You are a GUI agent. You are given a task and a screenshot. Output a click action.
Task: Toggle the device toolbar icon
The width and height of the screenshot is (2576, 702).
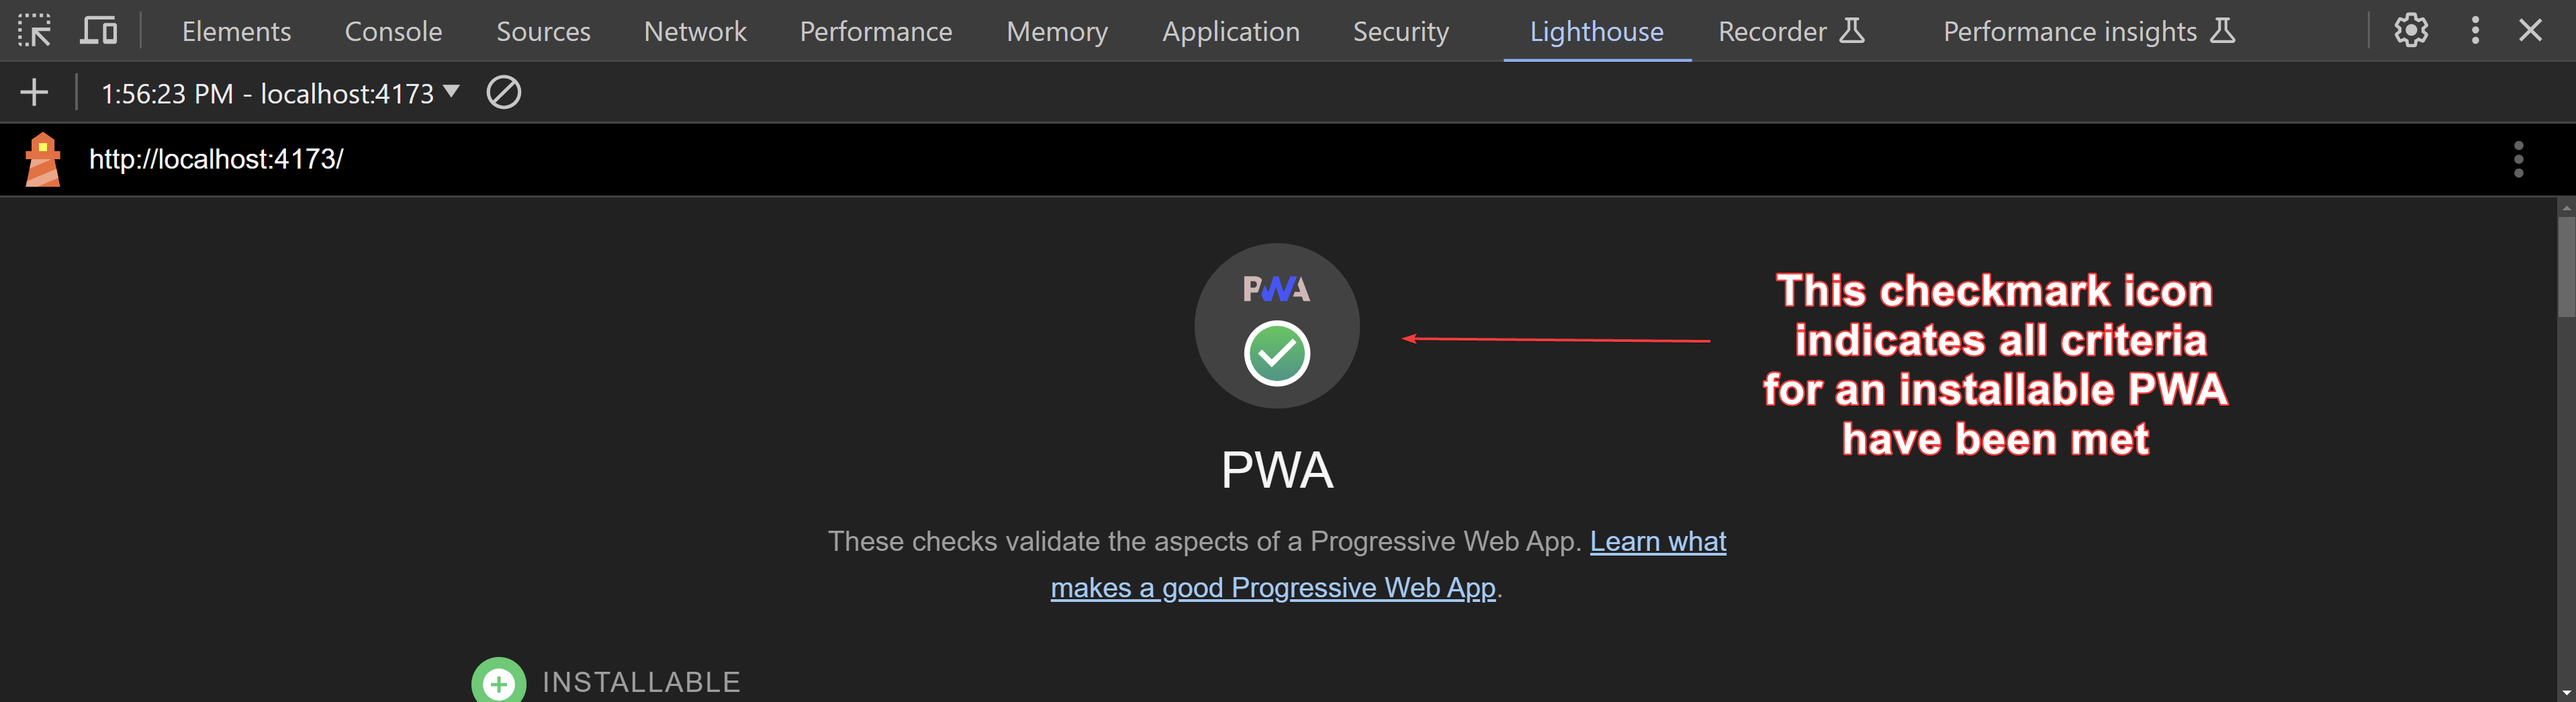[98, 31]
